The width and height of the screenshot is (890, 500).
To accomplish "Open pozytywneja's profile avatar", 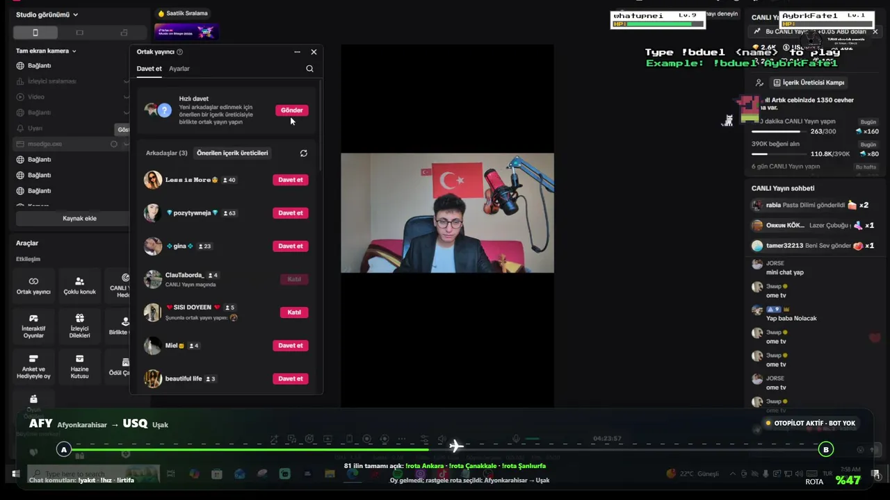I will click(153, 213).
